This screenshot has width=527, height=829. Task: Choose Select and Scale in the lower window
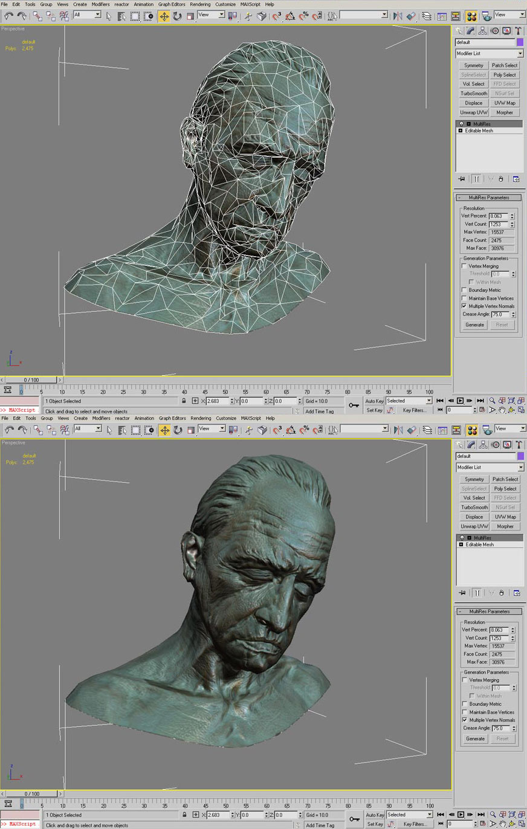(x=190, y=430)
